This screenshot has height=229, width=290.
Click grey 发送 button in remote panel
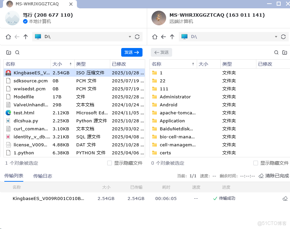pyautogui.click(x=161, y=52)
